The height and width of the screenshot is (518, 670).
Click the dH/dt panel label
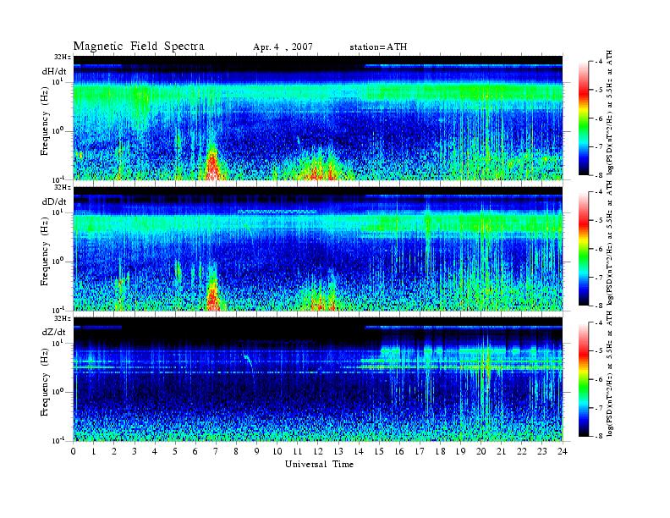[54, 71]
